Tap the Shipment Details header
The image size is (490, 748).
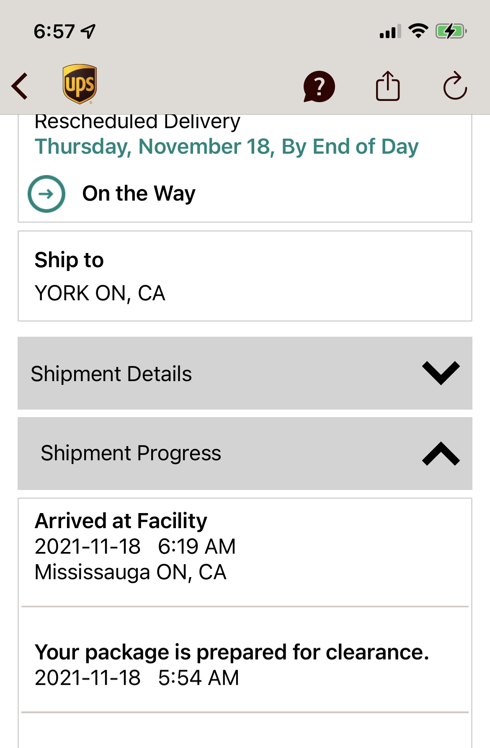(111, 374)
